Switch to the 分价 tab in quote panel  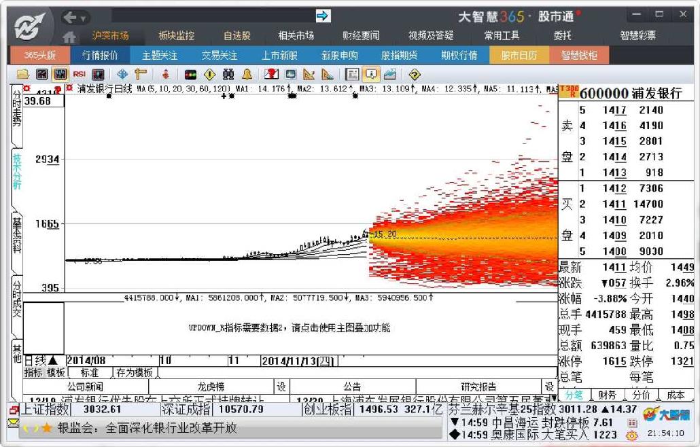coord(641,395)
